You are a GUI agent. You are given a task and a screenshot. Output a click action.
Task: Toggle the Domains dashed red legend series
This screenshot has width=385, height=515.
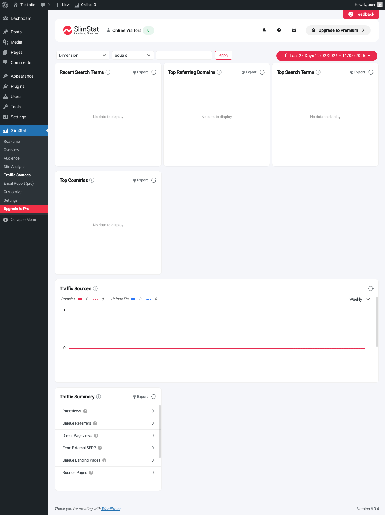(x=96, y=299)
